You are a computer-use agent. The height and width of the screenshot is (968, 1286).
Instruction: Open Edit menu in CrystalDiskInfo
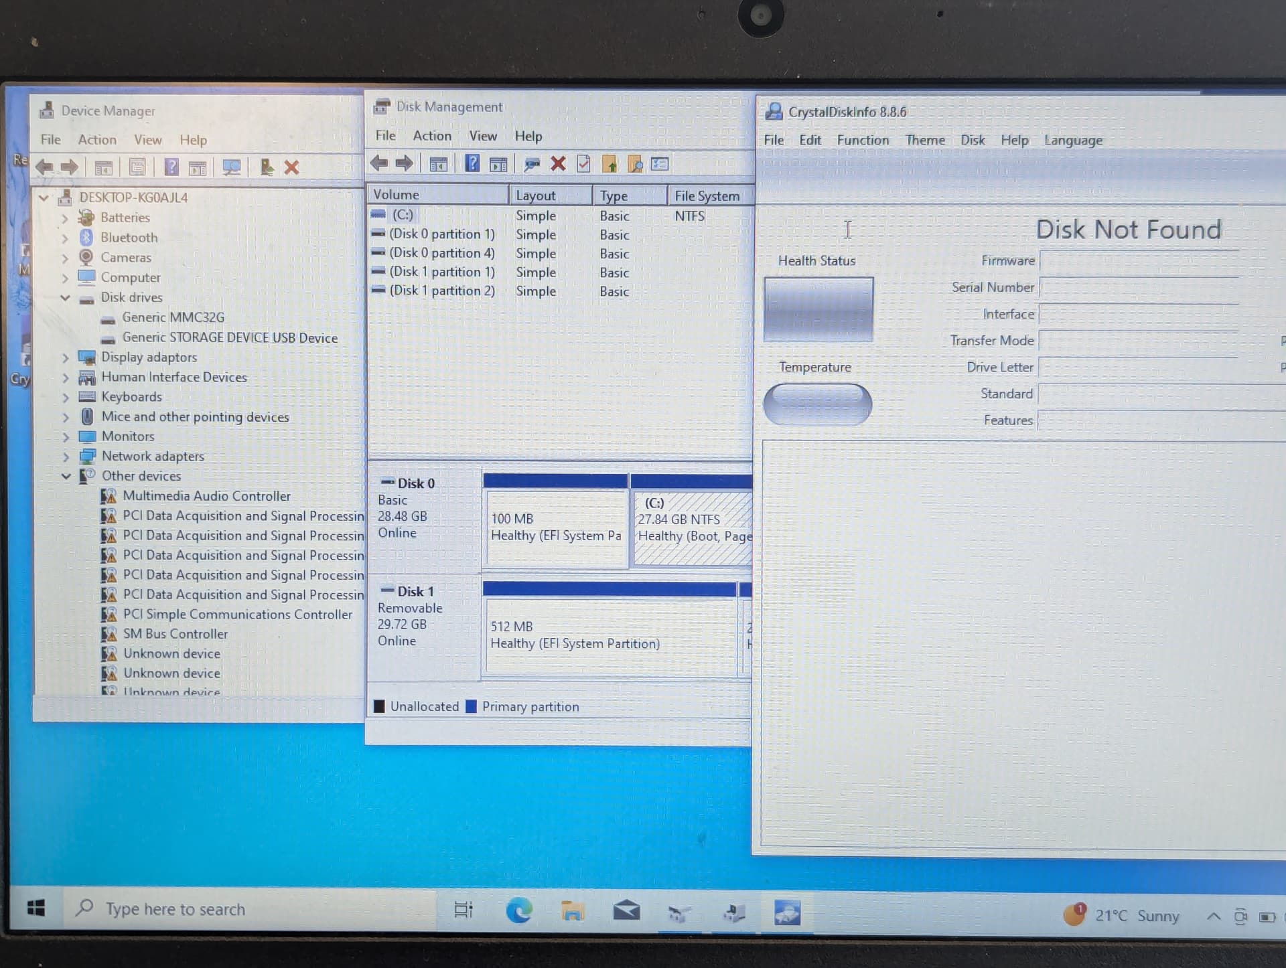click(810, 140)
